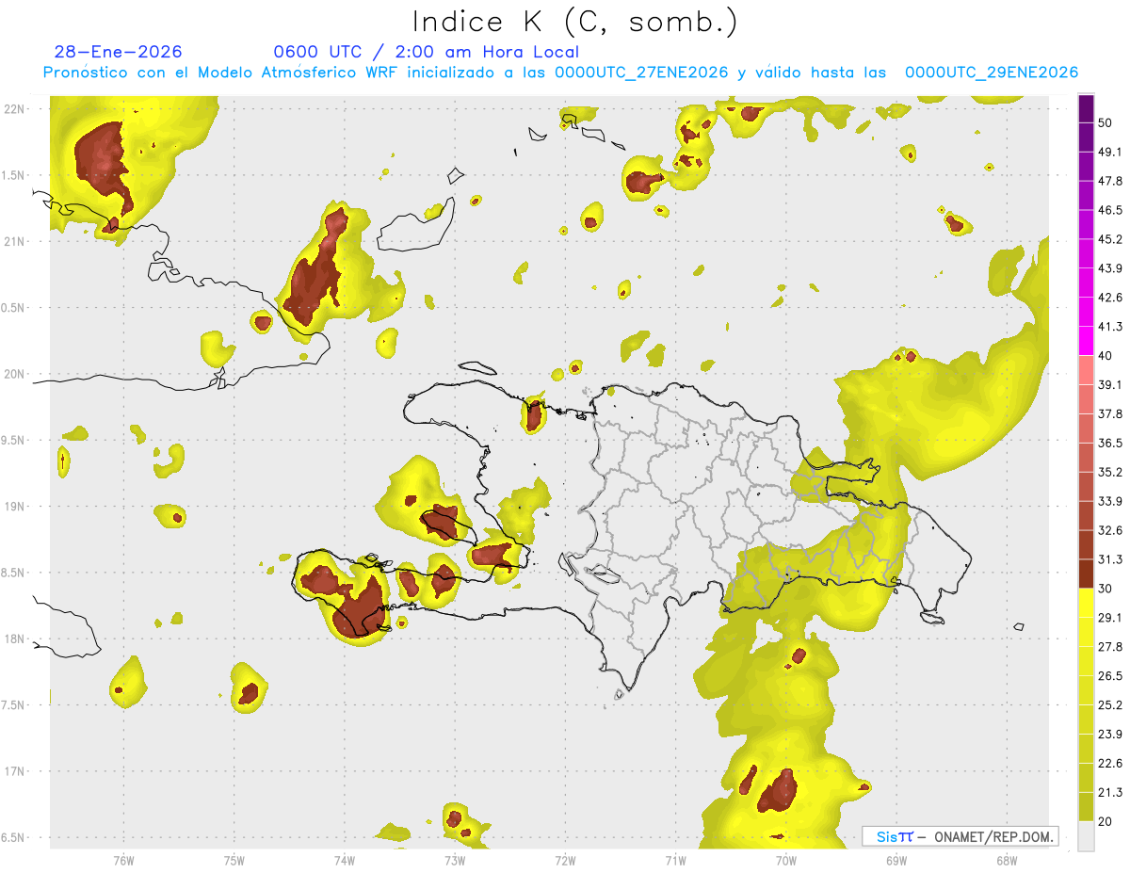Click the colorbar value "49.1"
1130x873 pixels.
click(x=1110, y=151)
